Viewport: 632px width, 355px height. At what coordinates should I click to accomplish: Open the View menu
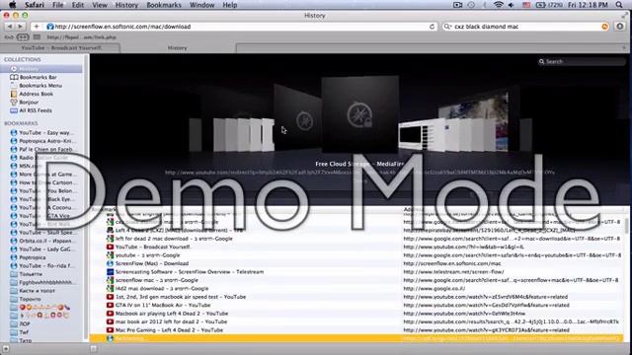point(100,5)
